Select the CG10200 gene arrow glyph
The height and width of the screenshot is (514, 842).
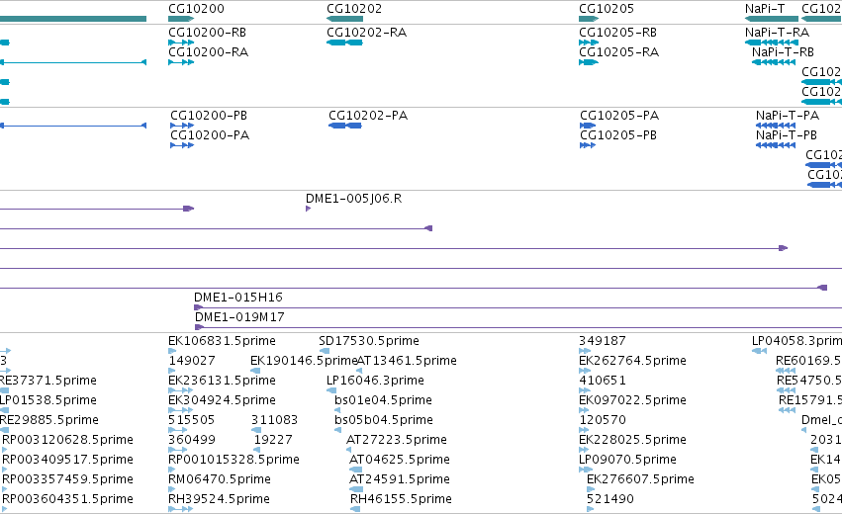click(x=181, y=19)
